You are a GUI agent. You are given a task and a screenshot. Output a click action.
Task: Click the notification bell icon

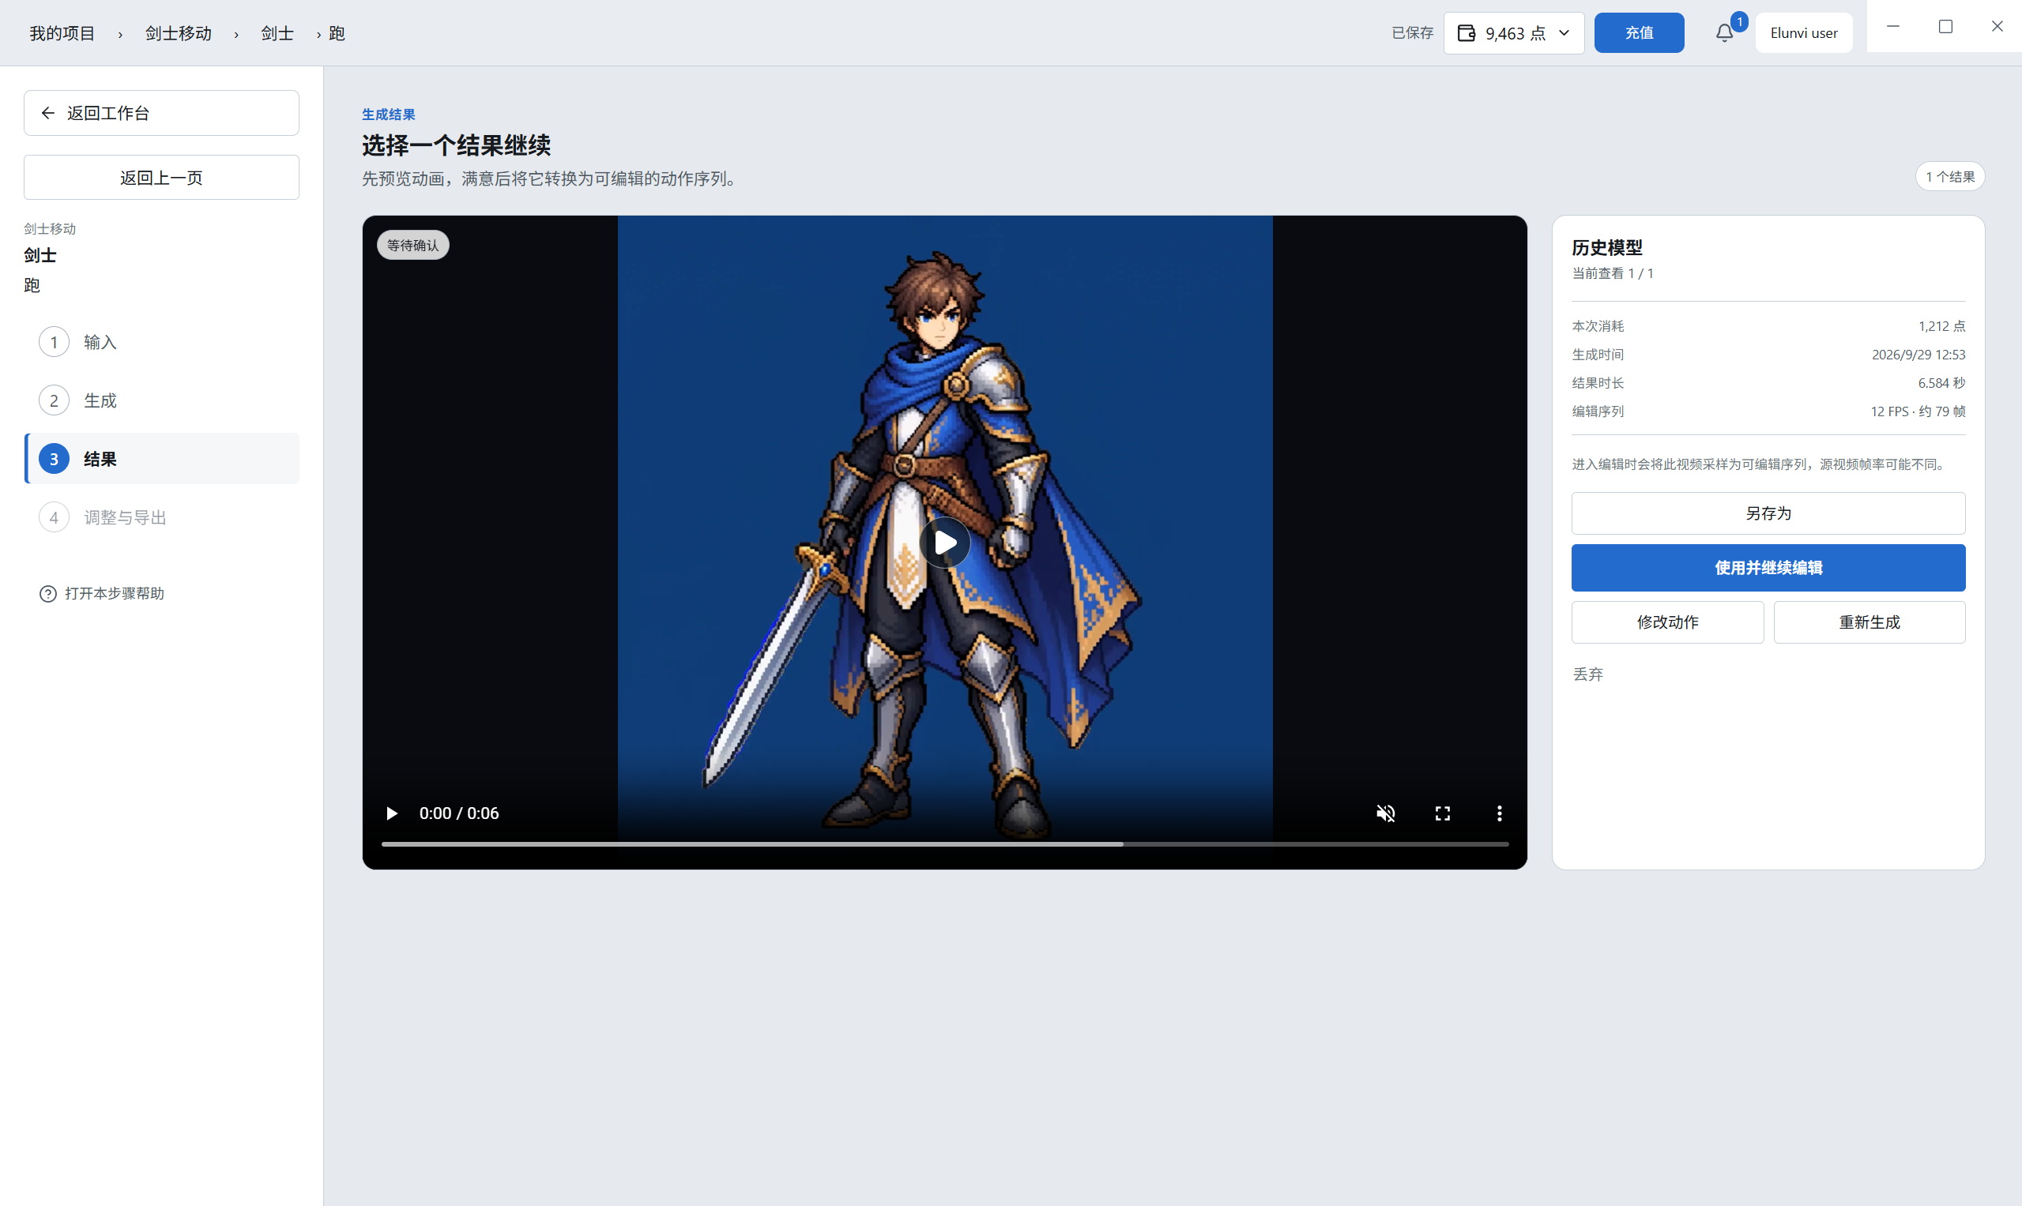coord(1724,33)
